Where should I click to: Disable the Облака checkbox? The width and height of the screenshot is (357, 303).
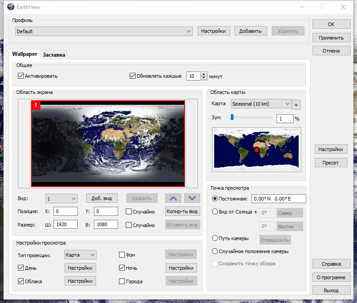coord(21,281)
